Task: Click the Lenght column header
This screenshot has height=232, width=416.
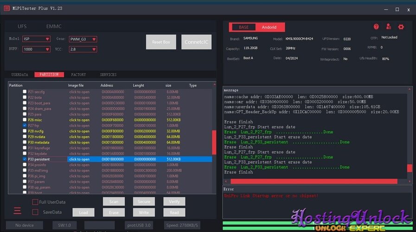Action: pyautogui.click(x=138, y=85)
